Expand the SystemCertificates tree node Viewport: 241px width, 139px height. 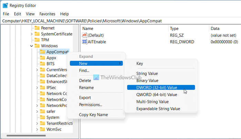[x=32, y=34]
